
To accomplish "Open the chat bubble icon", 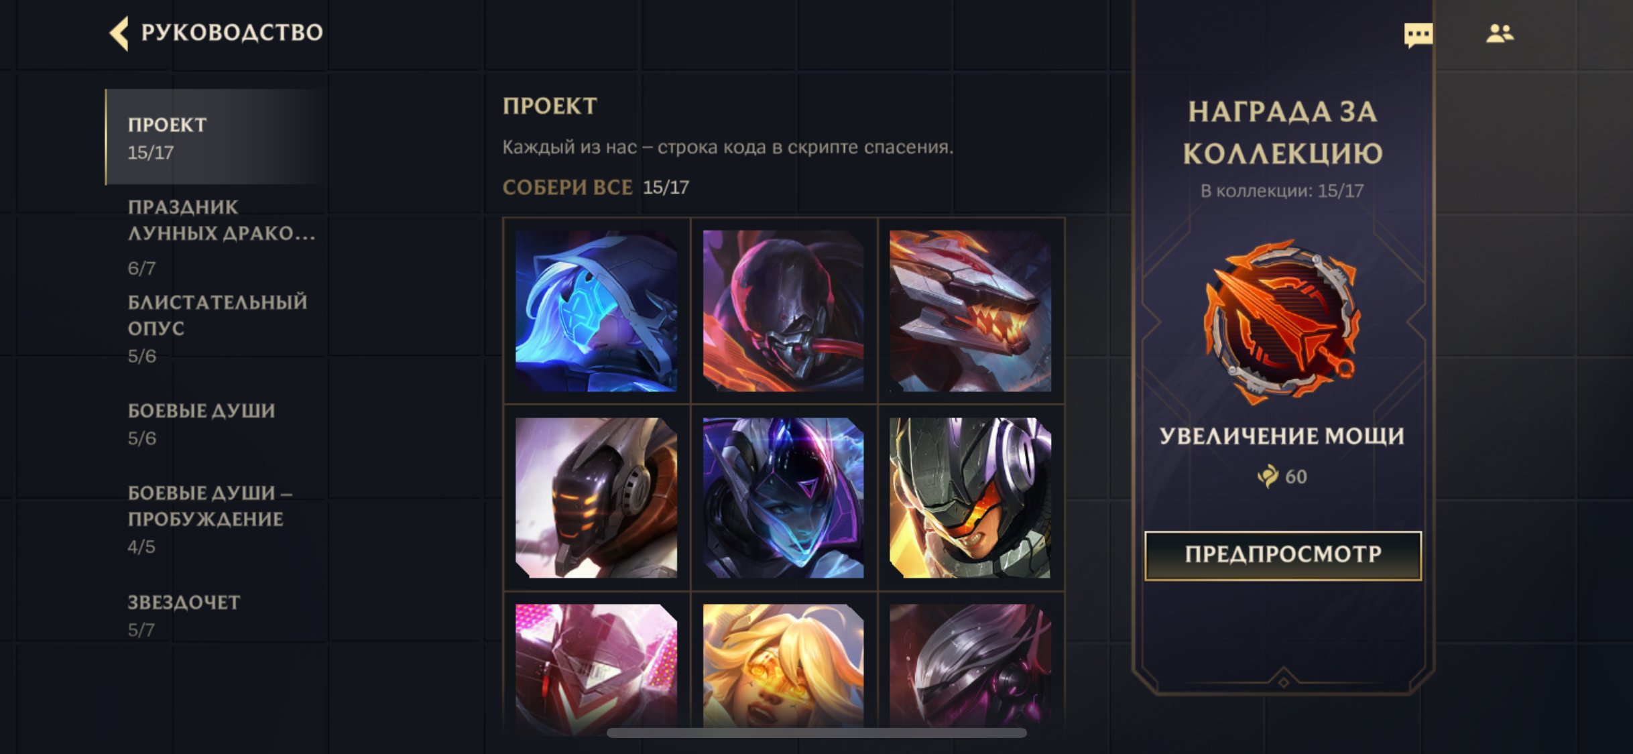I will click(x=1418, y=35).
